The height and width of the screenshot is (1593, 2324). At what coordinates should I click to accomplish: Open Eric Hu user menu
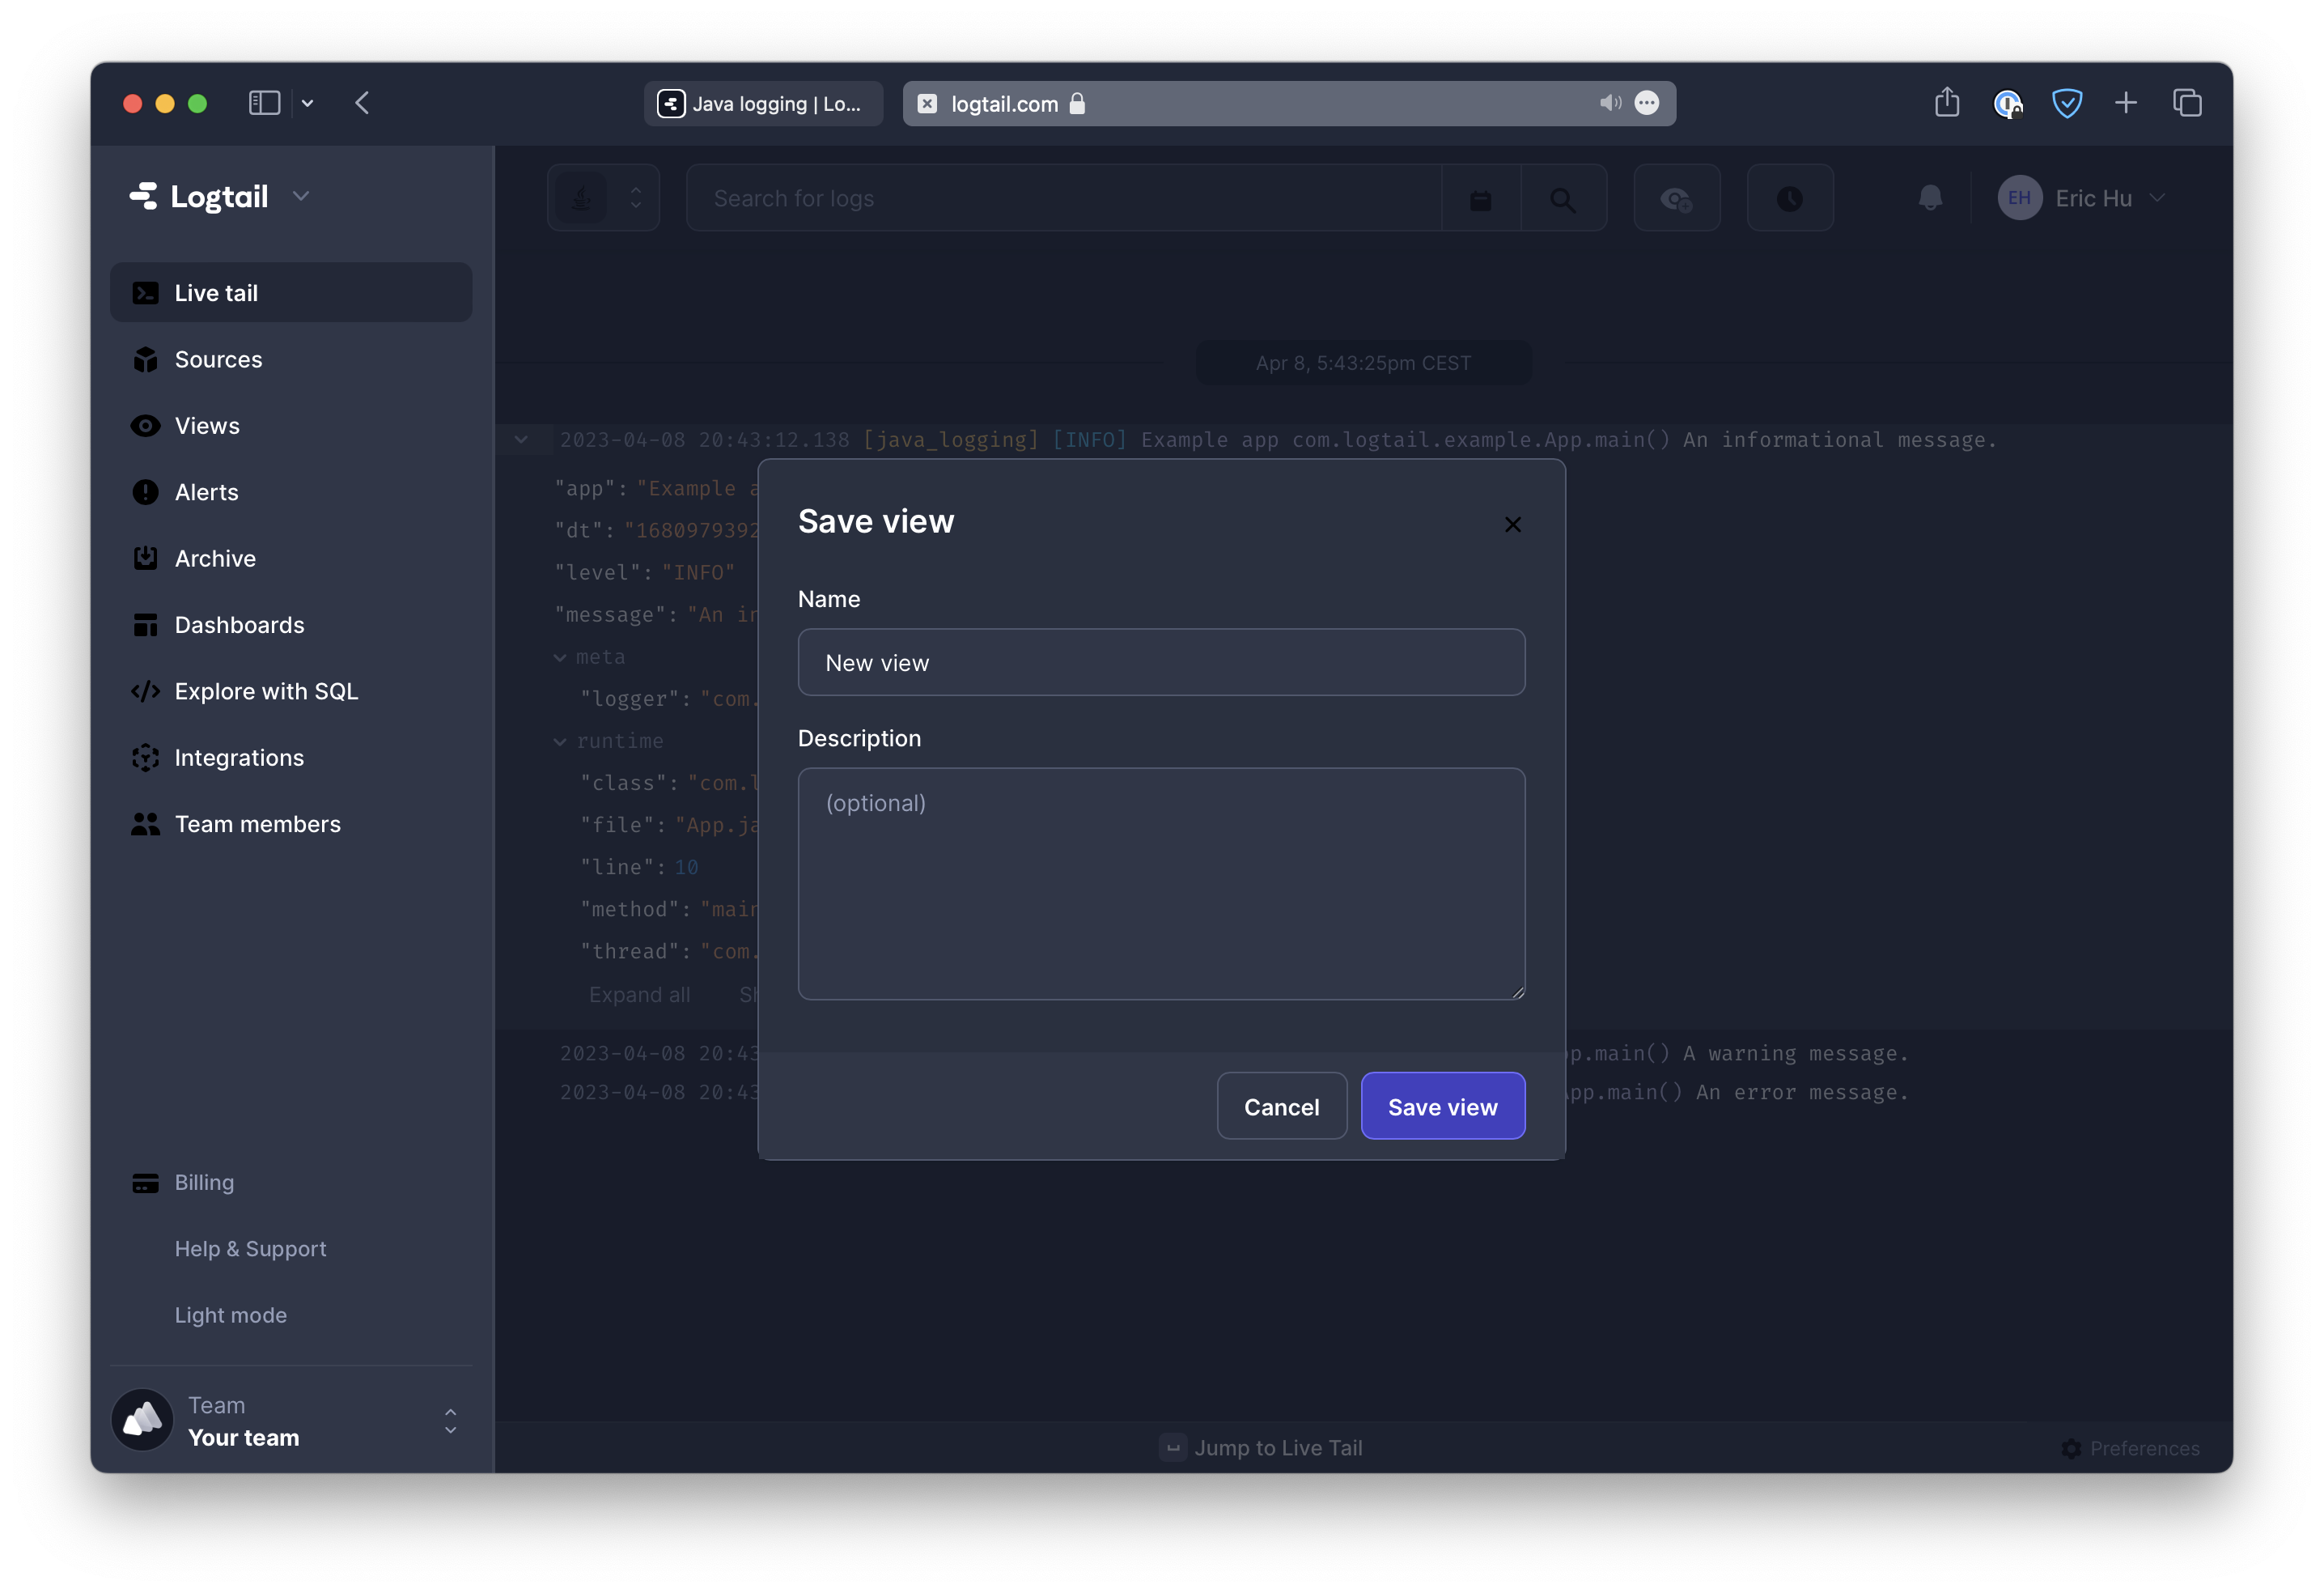[x=2082, y=198]
